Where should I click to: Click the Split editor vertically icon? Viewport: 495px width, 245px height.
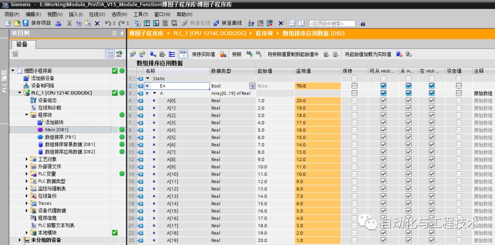[301, 23]
